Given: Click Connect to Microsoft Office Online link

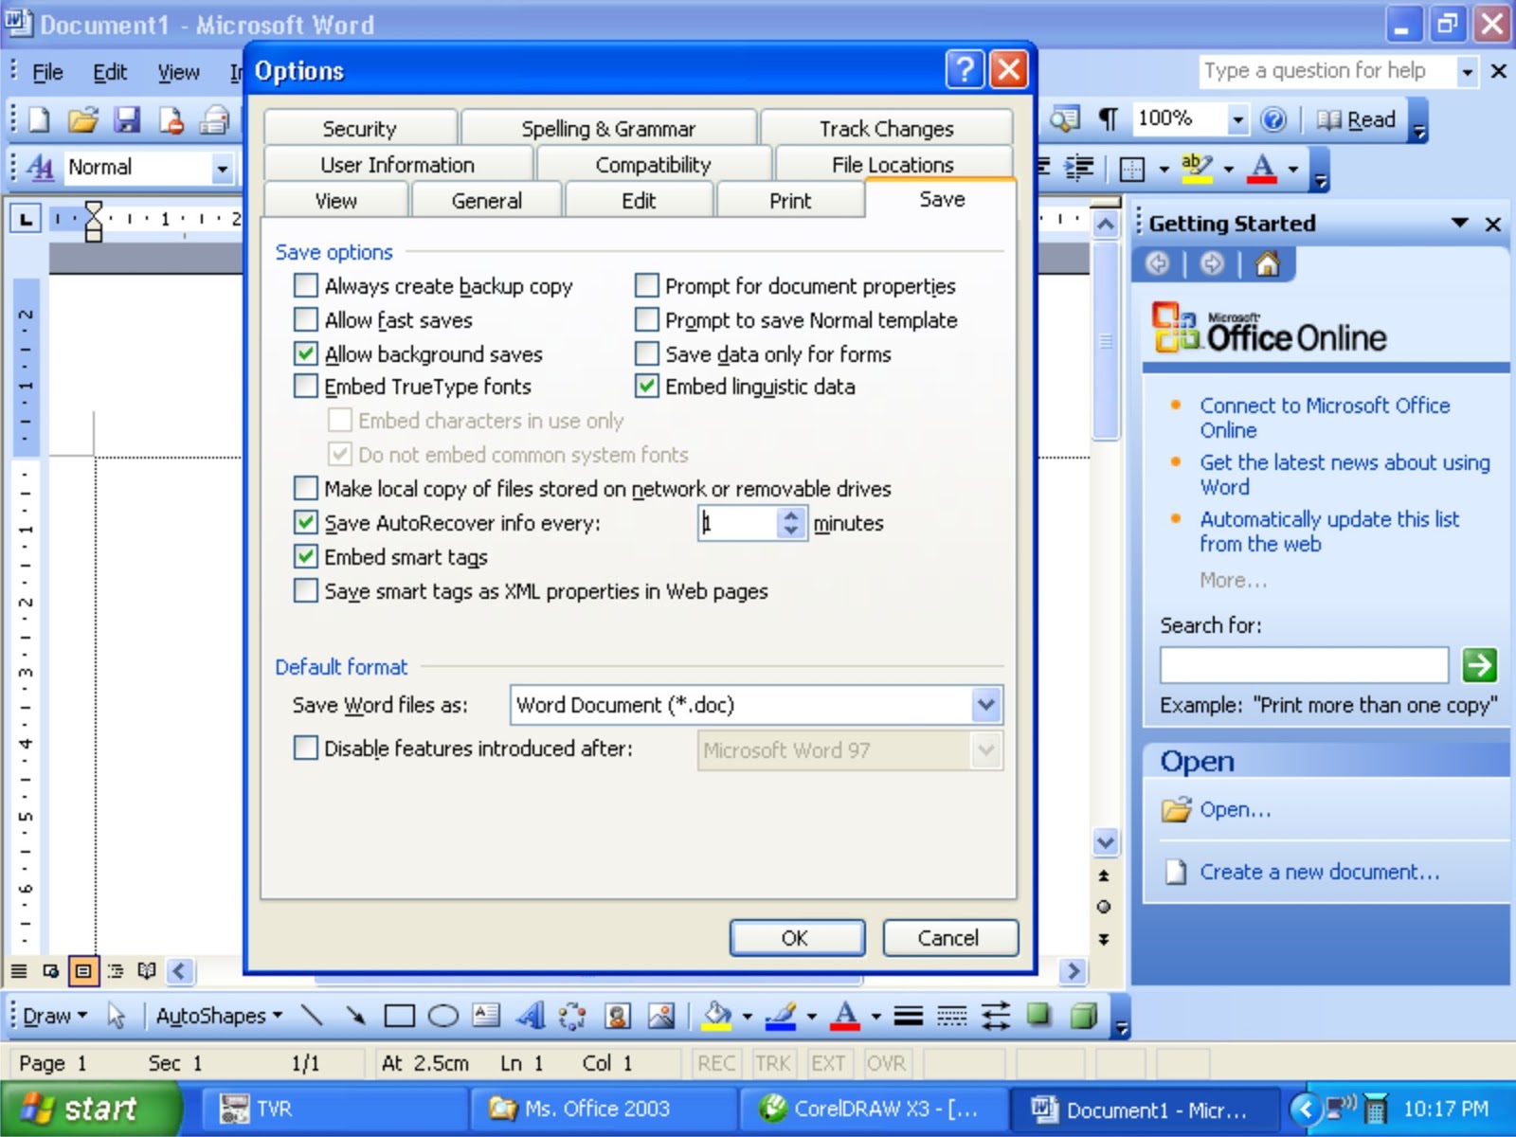Looking at the screenshot, I should point(1325,417).
